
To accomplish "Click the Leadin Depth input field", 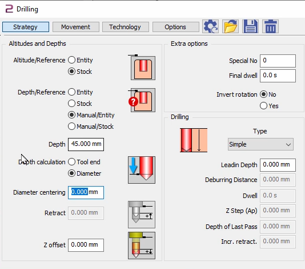I will [278, 165].
